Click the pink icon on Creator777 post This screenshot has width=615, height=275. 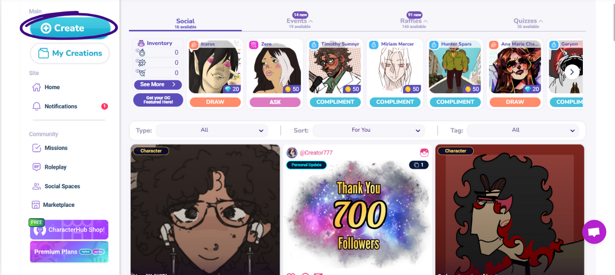(x=424, y=153)
